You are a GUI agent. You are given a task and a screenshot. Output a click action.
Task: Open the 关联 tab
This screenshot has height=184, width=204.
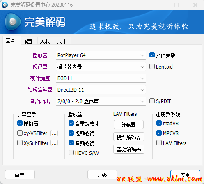pyautogui.click(x=45, y=41)
